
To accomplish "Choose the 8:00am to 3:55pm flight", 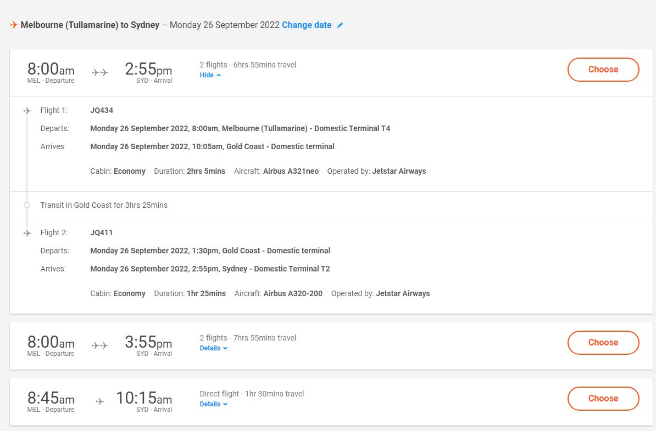I will coord(603,343).
